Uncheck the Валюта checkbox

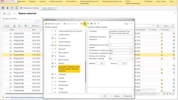[x=52, y=63]
